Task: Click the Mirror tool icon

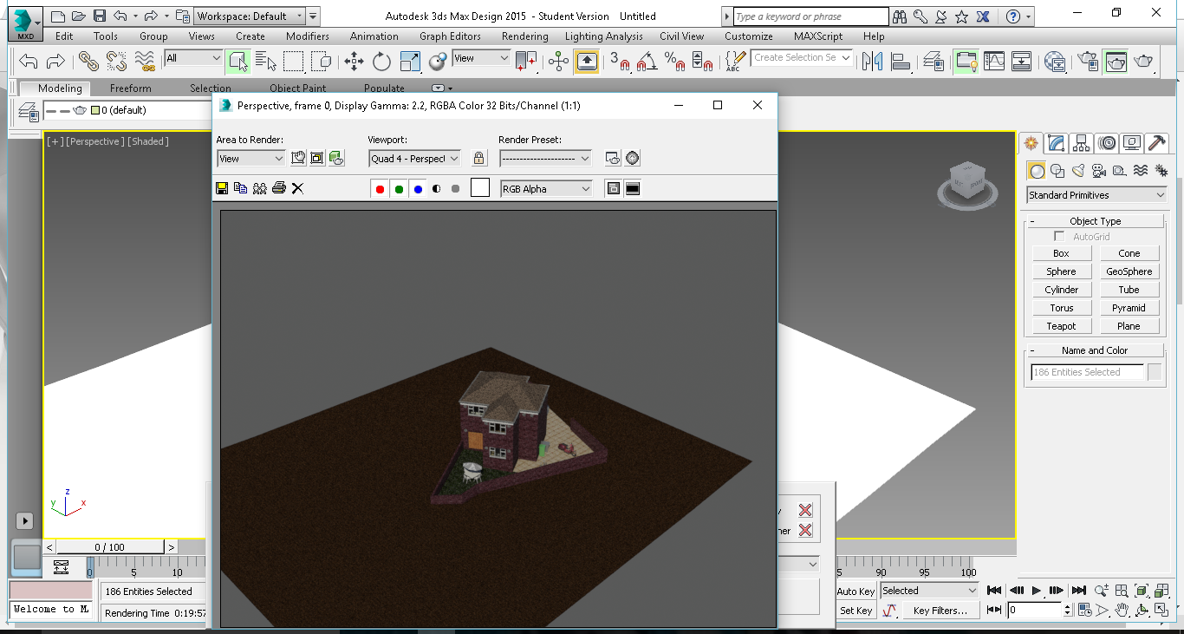Action: point(873,61)
